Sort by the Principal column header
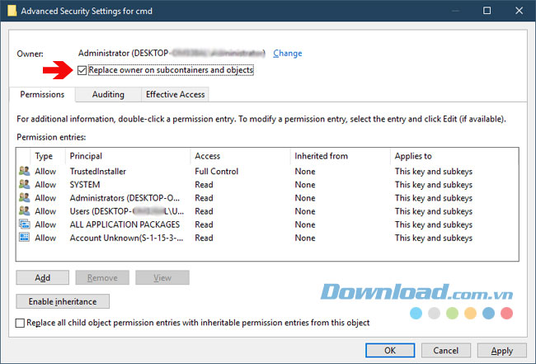Screen dimensions: 536x364 (86, 156)
